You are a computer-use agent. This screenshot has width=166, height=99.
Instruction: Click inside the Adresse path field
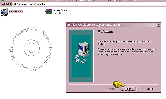(x=89, y=4)
